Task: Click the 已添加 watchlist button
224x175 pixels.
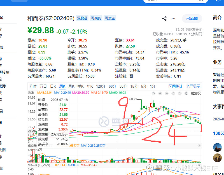Action: point(192,18)
